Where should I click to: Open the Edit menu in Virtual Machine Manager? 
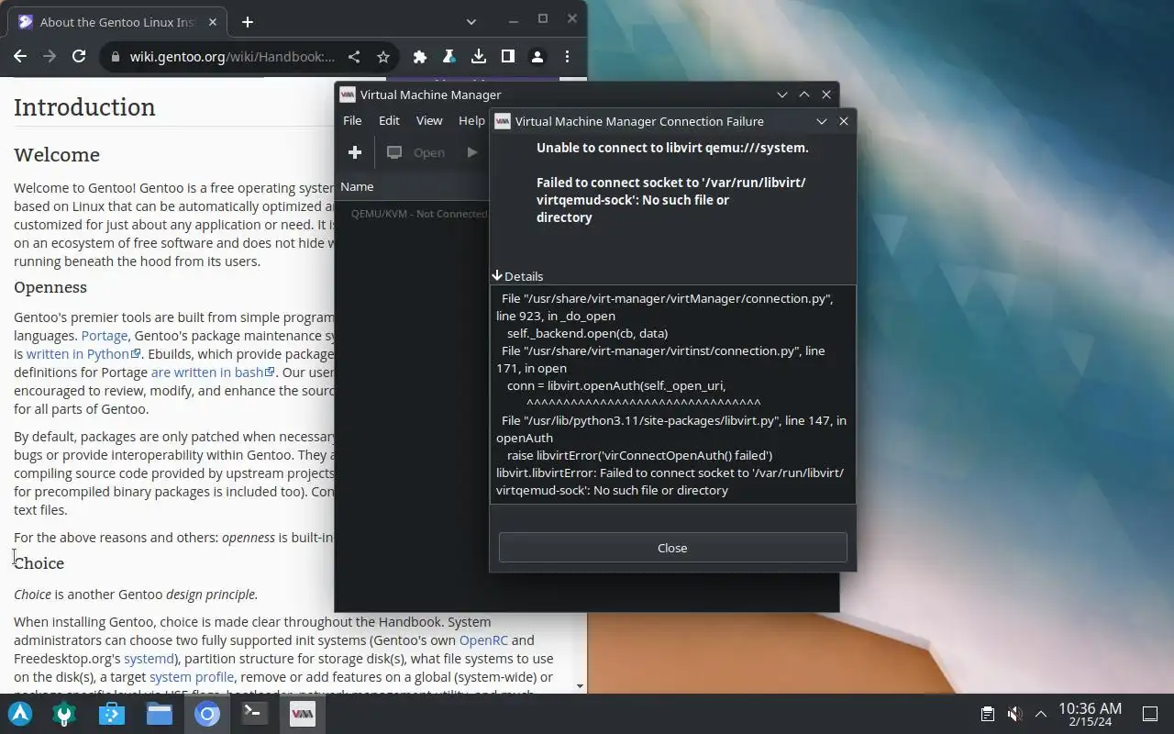point(389,120)
